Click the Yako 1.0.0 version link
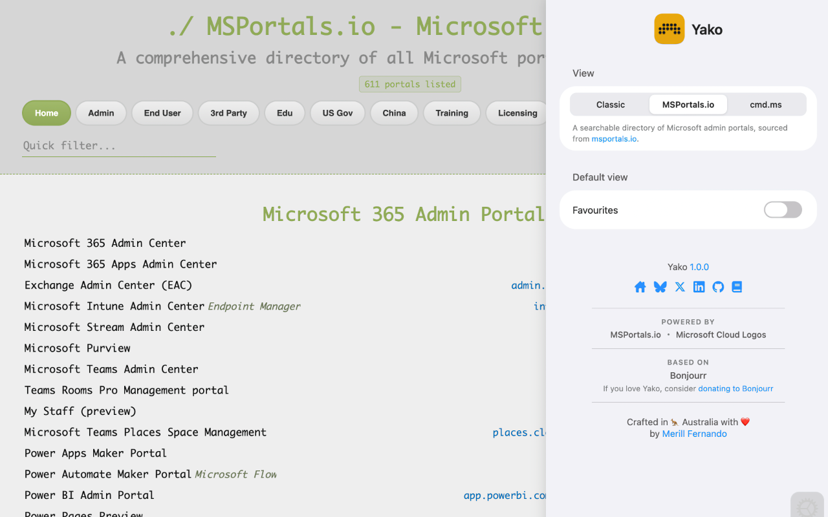 699,267
